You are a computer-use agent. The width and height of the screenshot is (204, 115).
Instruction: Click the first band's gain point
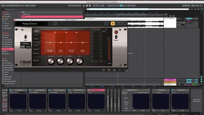[x=50, y=42]
